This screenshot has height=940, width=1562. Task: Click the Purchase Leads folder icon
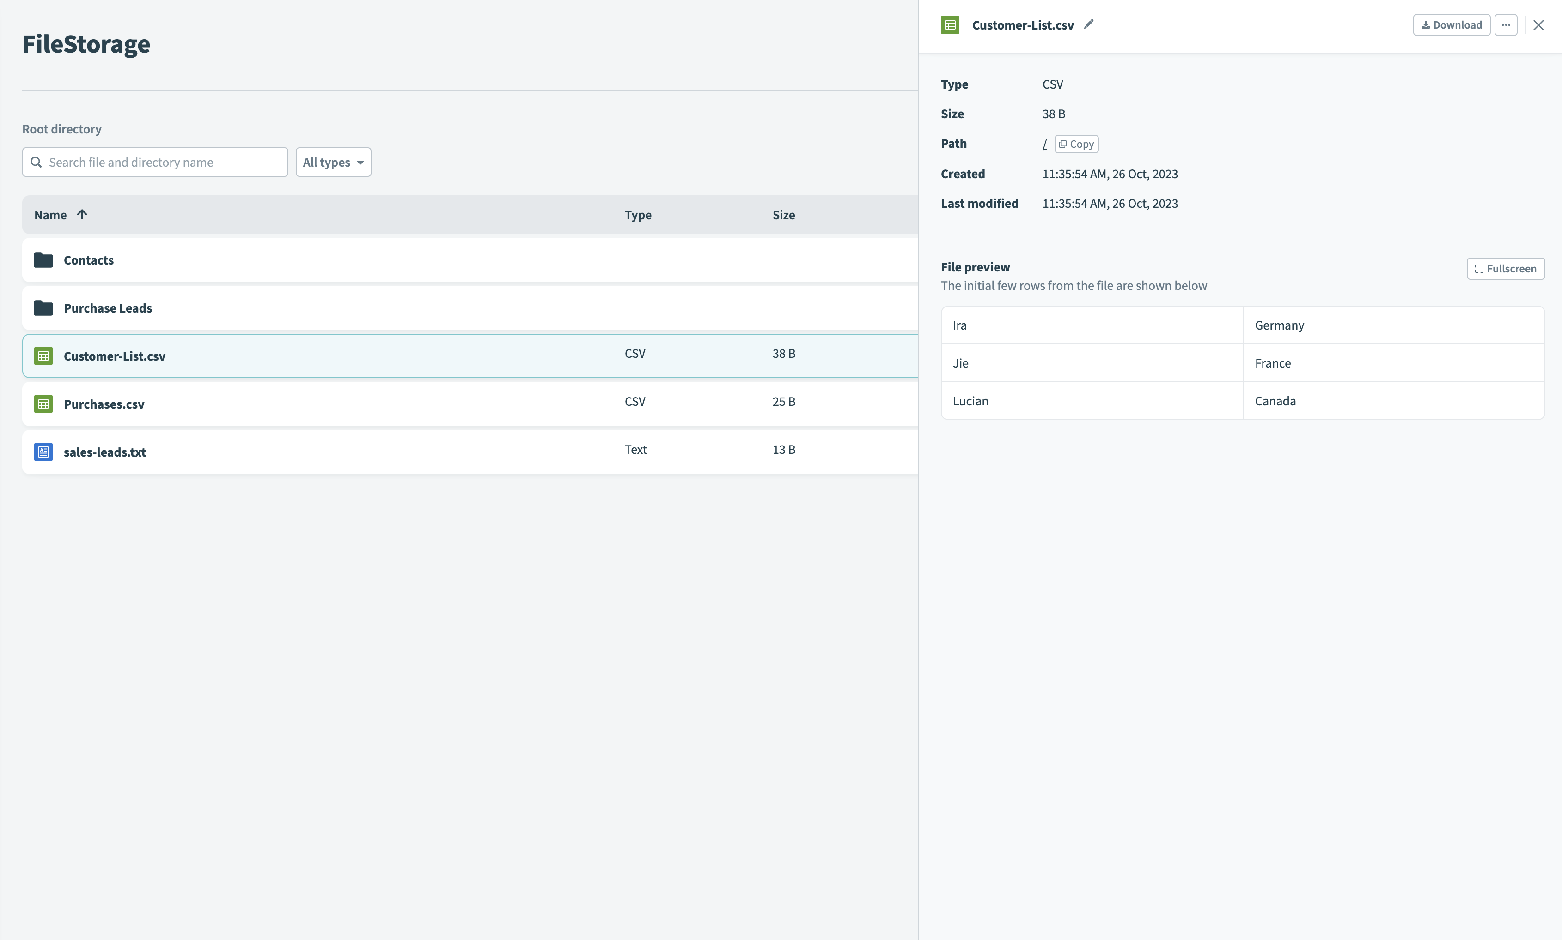(43, 308)
